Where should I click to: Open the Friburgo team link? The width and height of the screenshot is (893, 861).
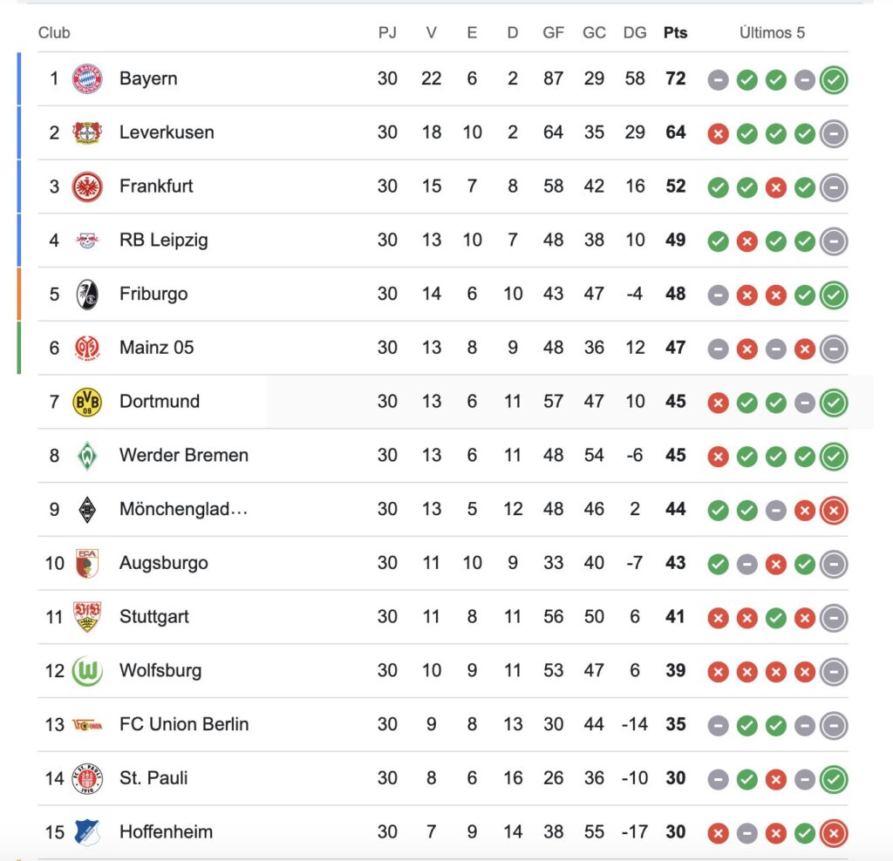(x=153, y=294)
